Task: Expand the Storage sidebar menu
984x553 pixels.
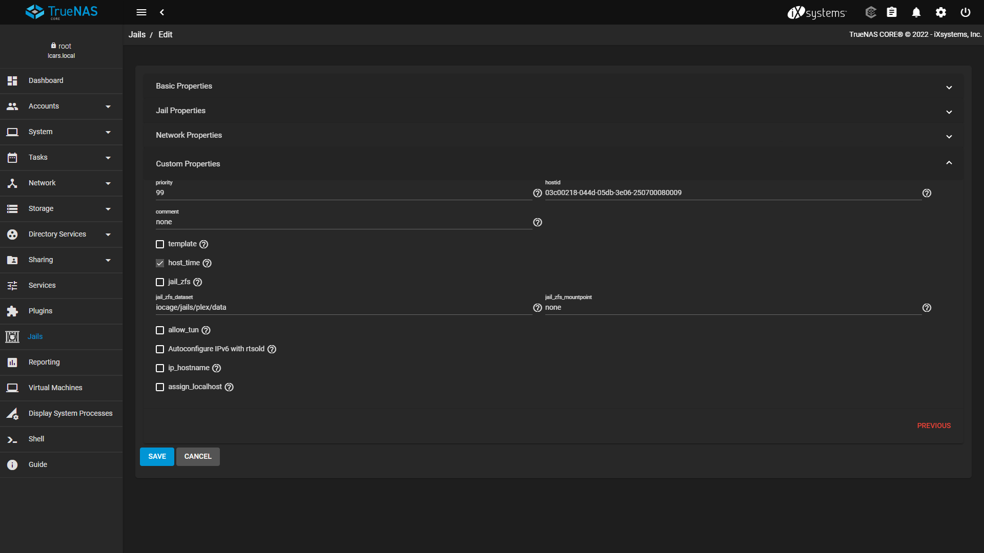Action: 61,209
